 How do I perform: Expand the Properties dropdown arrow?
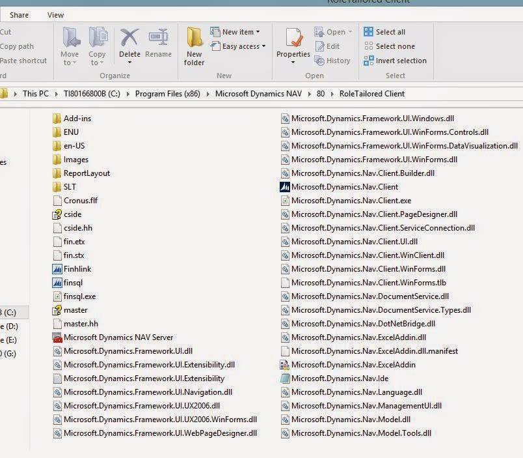(x=293, y=54)
